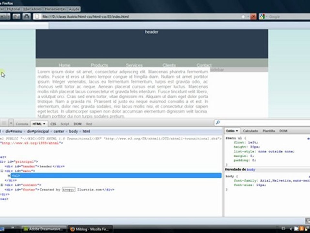Viewport: 310px width, 233px height.
Task: Select div#principal in the breadcrumb path
Action: [x=38, y=131]
